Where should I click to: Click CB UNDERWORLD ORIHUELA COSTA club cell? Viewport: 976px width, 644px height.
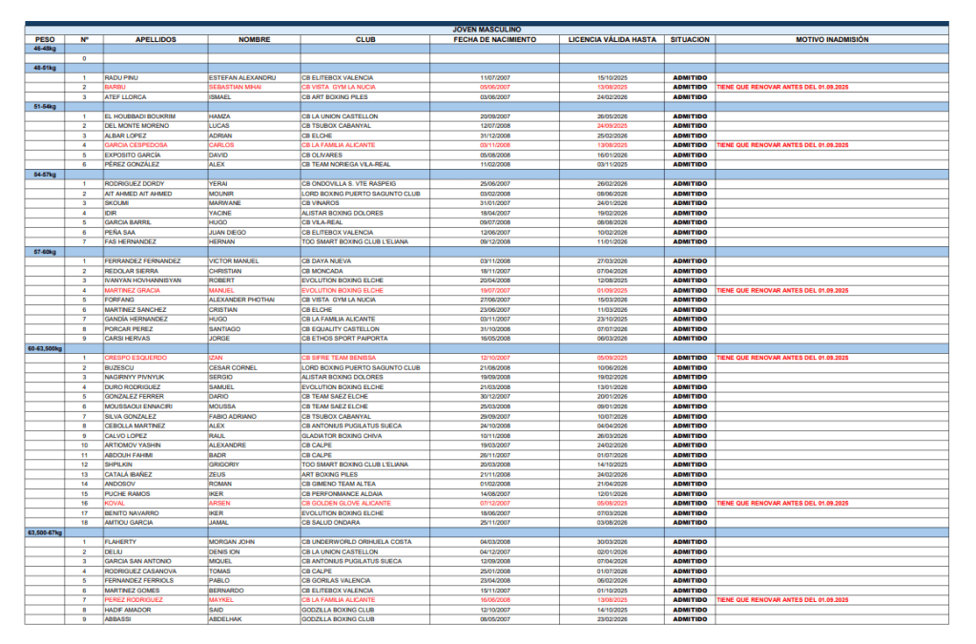pyautogui.click(x=356, y=542)
